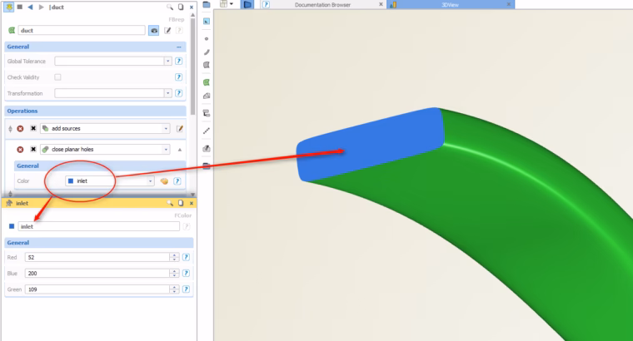
Task: Select the 3DView tab
Action: pos(451,4)
